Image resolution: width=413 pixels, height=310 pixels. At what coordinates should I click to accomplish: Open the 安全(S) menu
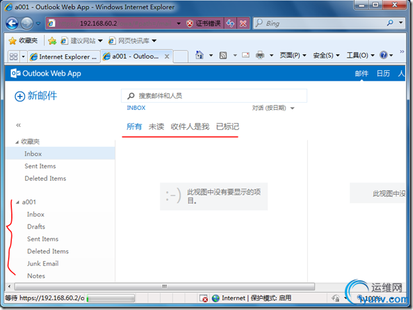tap(326, 56)
